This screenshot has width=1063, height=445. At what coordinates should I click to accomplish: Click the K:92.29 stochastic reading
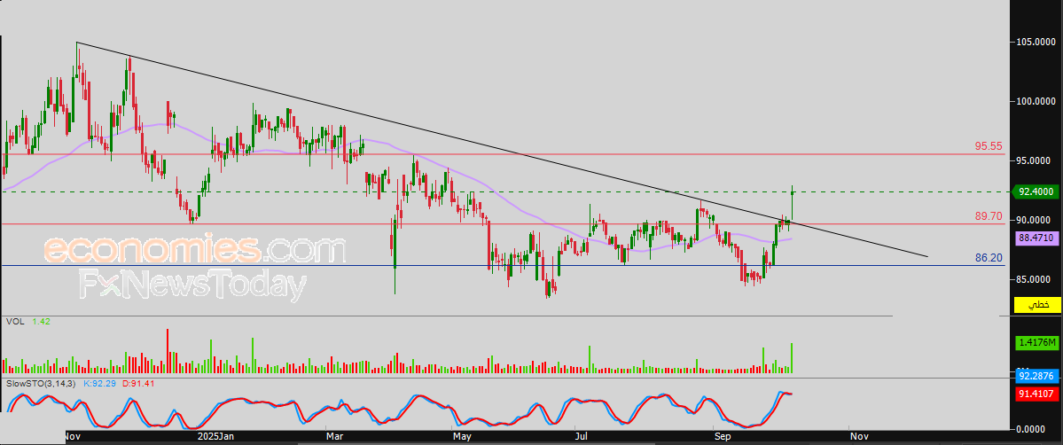point(99,384)
